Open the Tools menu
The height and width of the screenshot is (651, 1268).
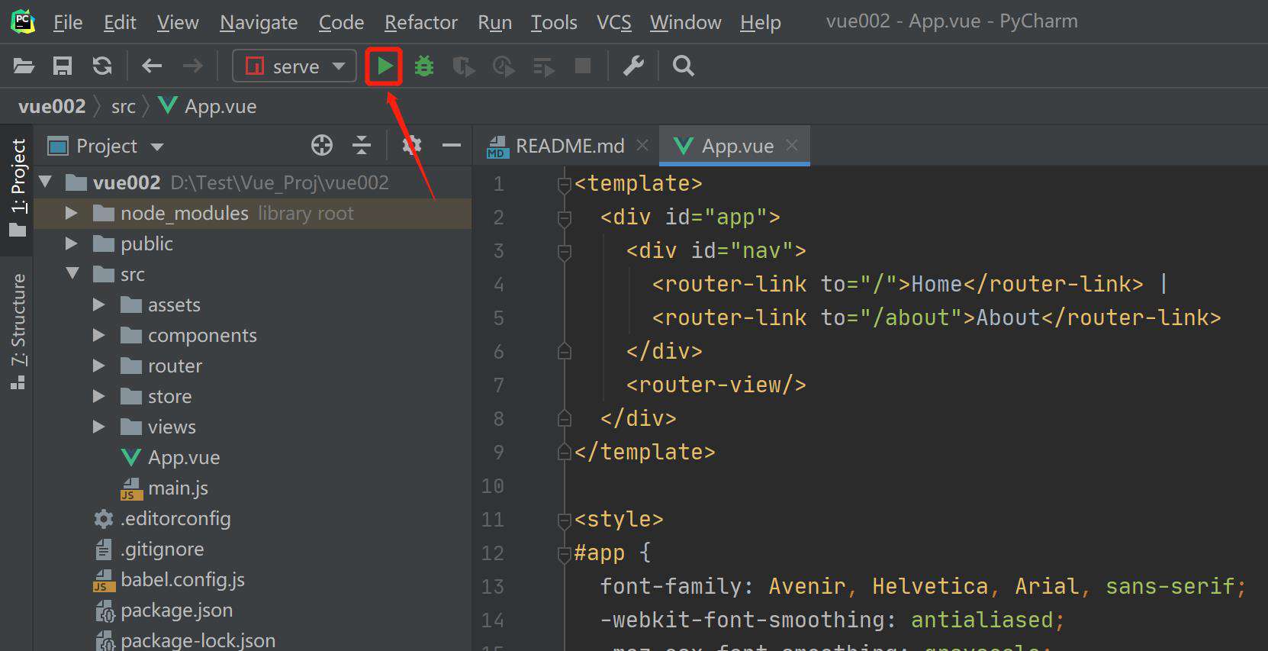tap(554, 22)
